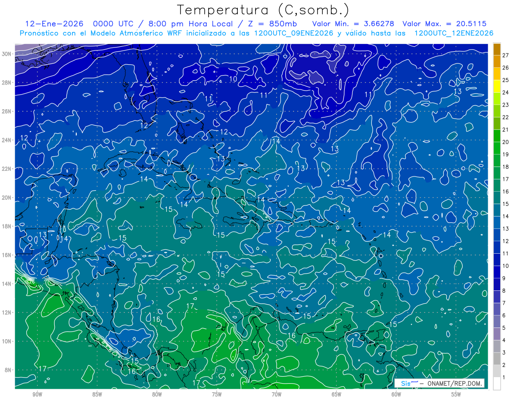517x400 pixels.
Task: Click white colorbar swatch below the 1 label
Action: click(x=497, y=384)
